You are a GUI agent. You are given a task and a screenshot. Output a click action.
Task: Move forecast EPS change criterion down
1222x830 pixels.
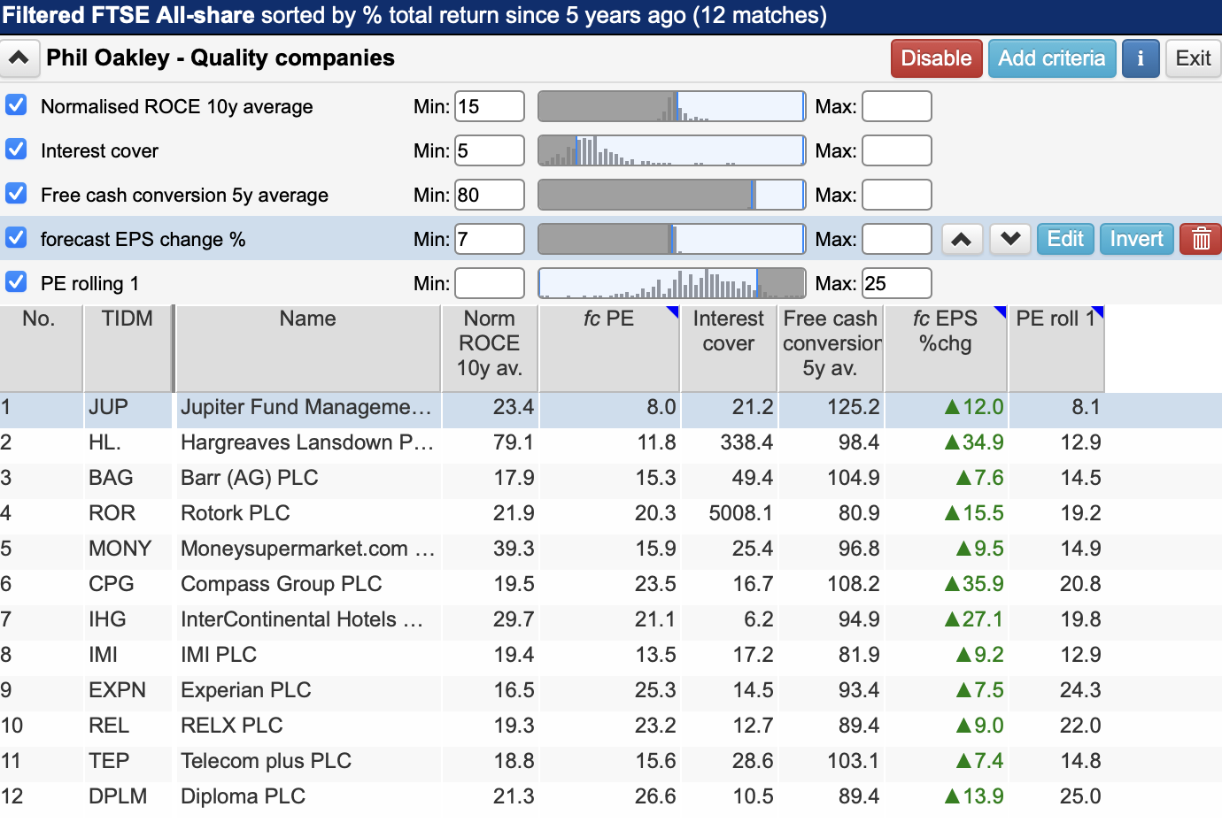click(1010, 239)
